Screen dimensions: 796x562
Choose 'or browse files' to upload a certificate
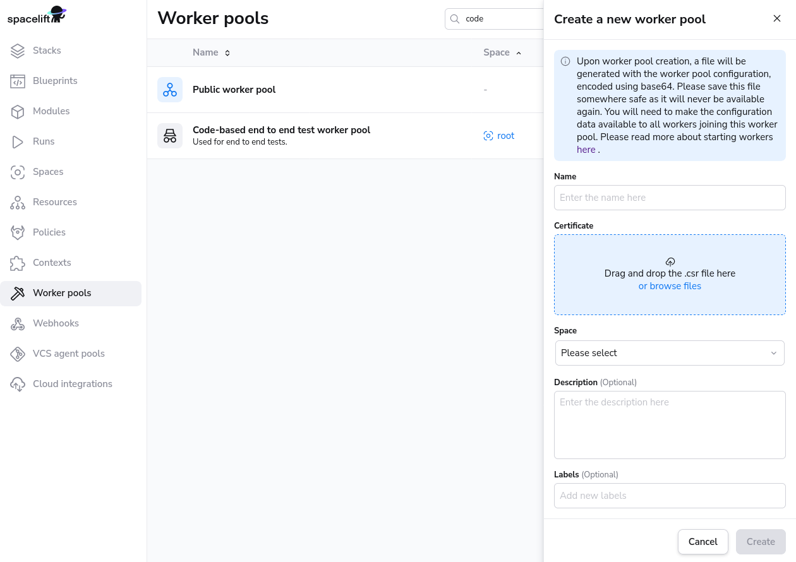point(670,286)
